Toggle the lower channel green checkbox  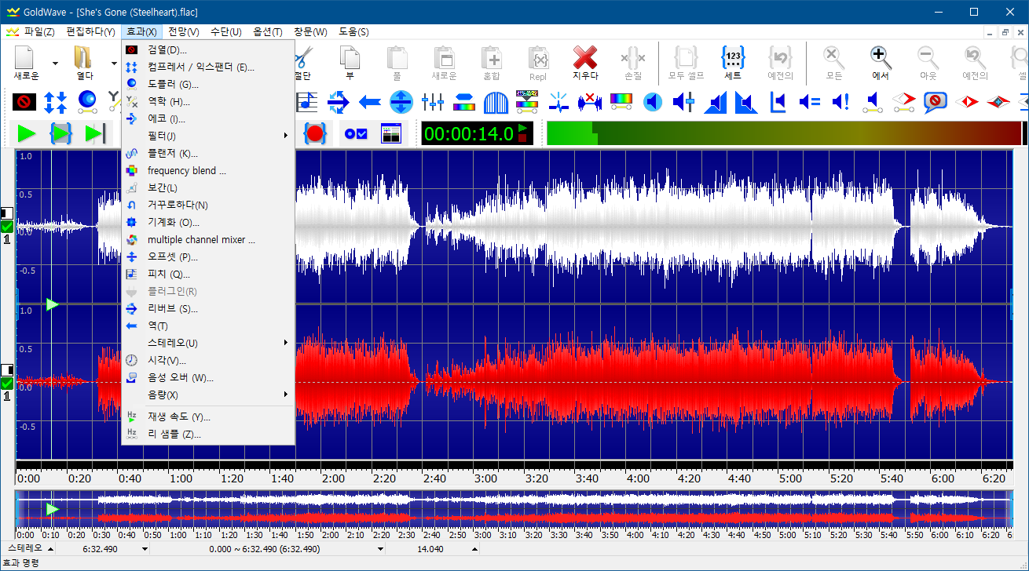point(8,384)
